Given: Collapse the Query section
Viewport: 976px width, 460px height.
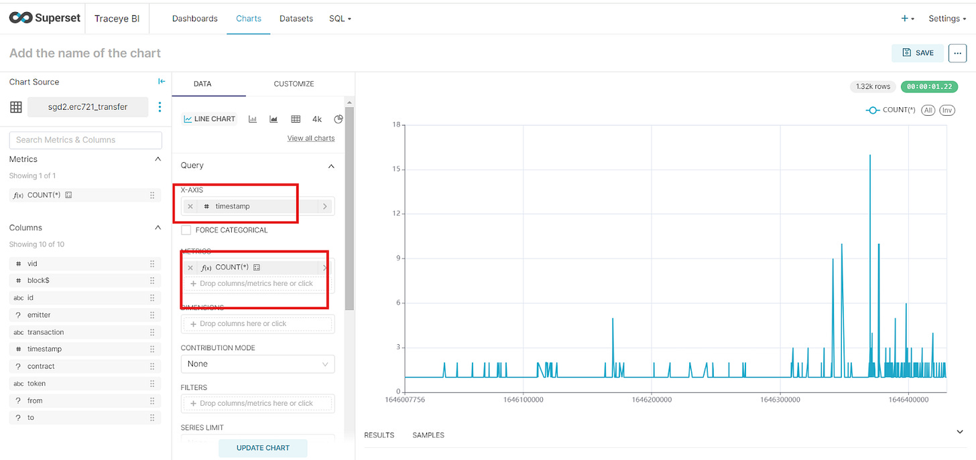Looking at the screenshot, I should tap(331, 165).
